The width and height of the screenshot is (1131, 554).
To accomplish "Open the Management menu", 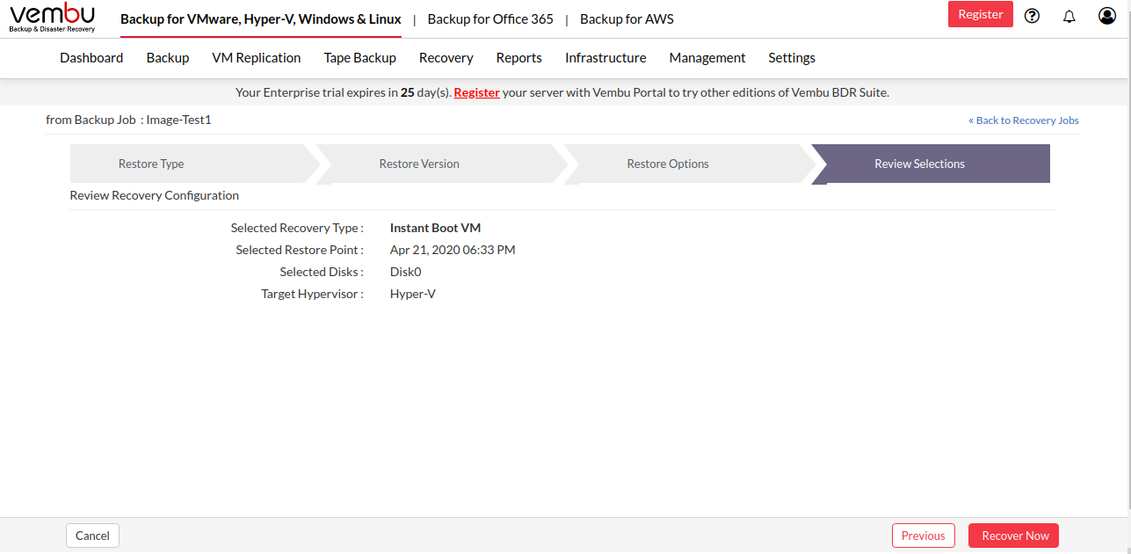I will (x=707, y=58).
